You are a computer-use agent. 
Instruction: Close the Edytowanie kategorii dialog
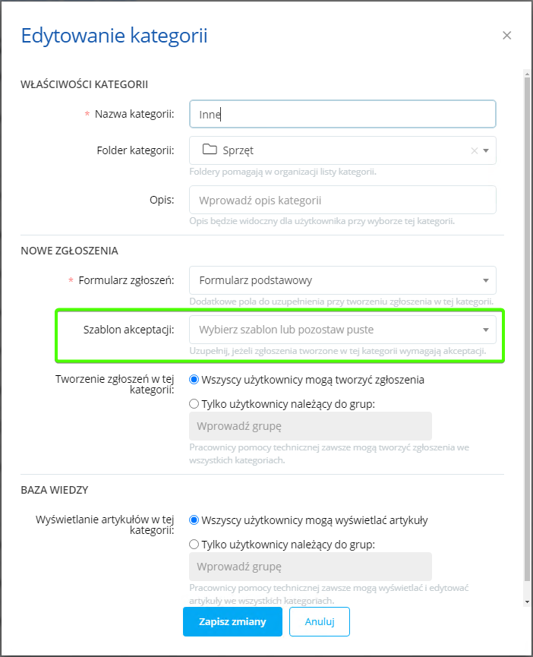[x=506, y=35]
